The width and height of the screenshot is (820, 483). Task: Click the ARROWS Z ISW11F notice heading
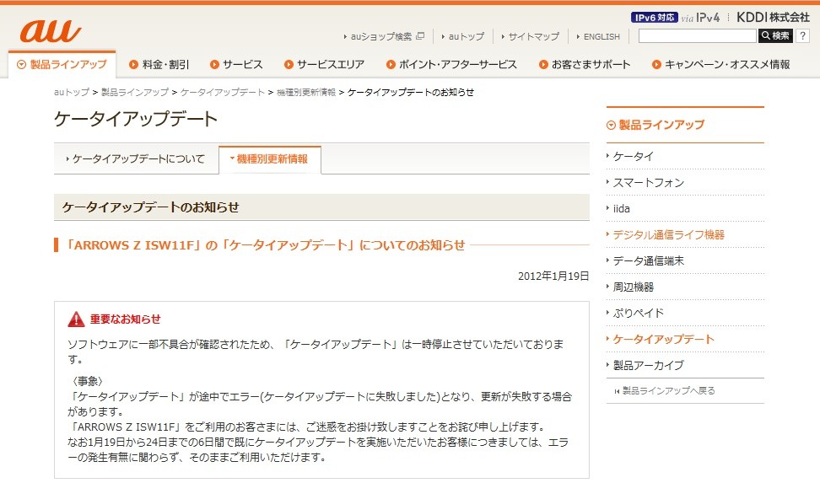click(x=265, y=245)
